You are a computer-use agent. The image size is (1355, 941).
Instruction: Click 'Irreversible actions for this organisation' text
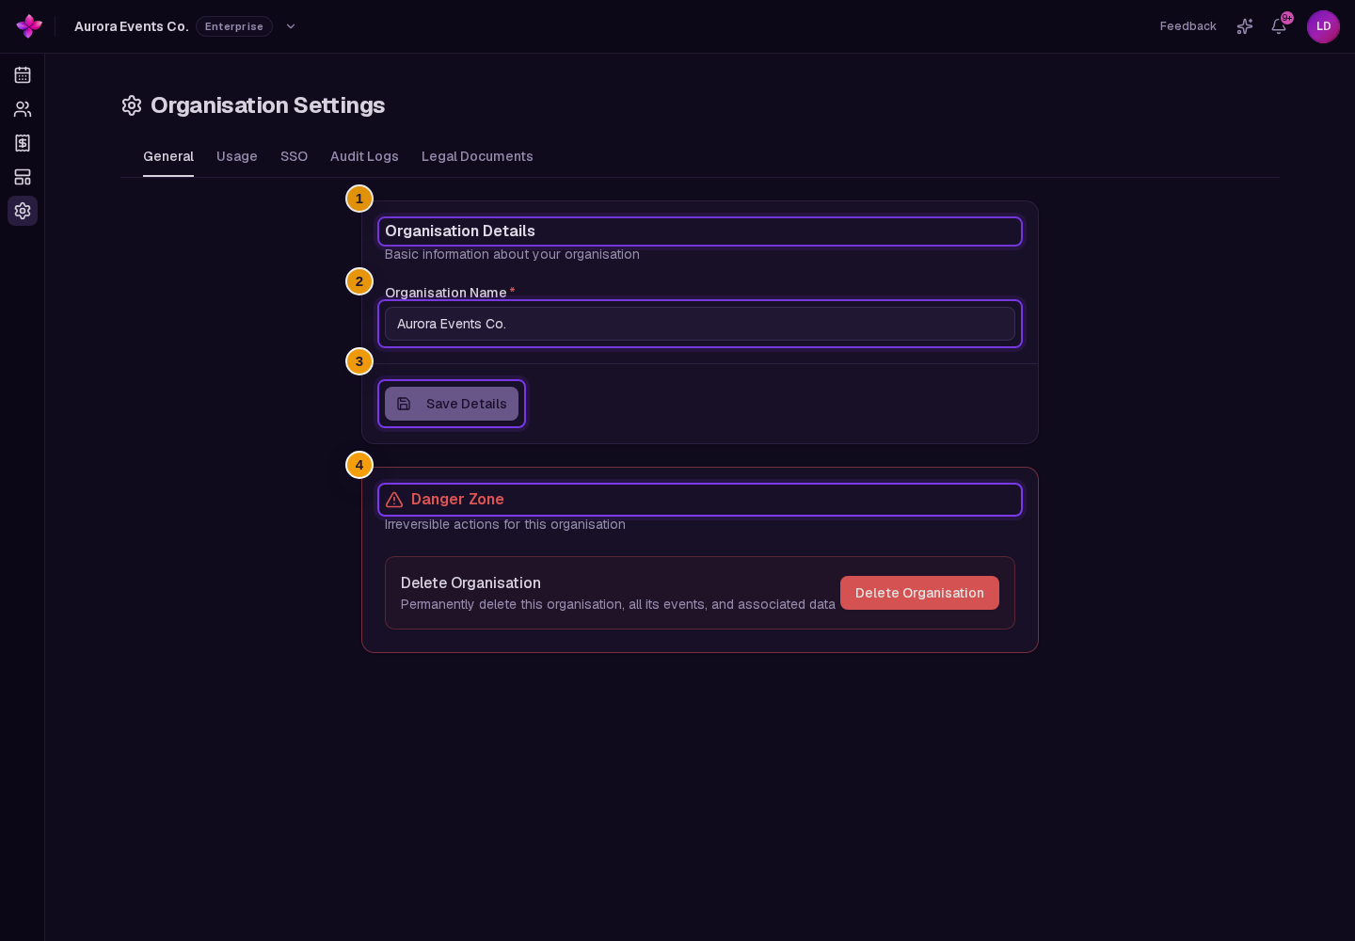505,524
